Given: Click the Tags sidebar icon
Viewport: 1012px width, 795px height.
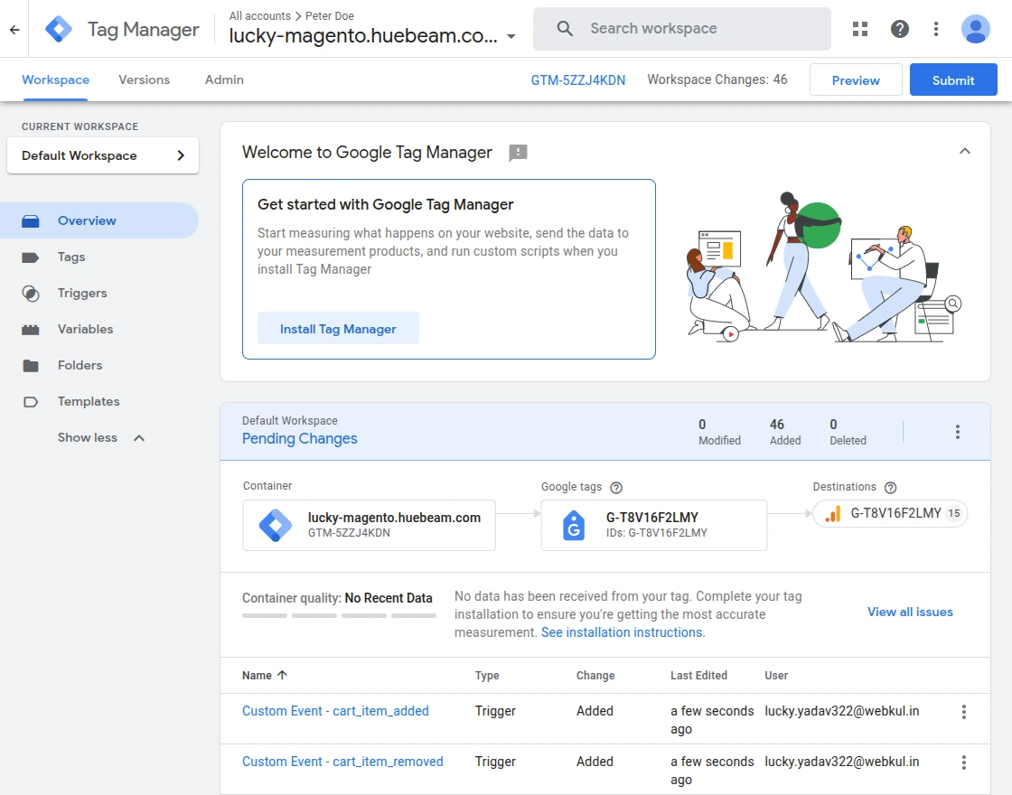Looking at the screenshot, I should pyautogui.click(x=31, y=257).
